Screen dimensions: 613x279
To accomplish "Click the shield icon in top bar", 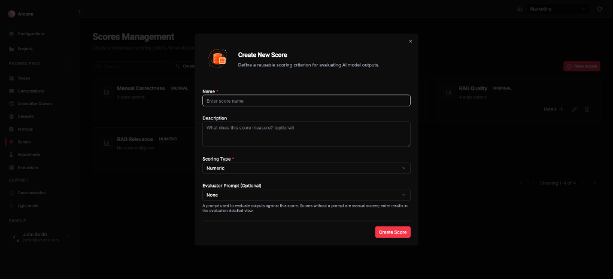I will (x=599, y=9).
